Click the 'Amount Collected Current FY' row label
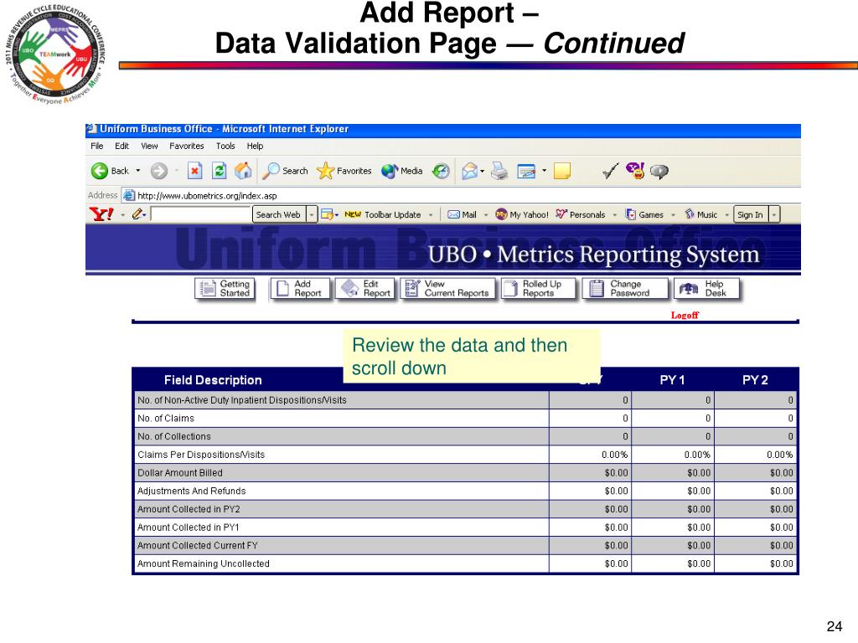 (x=198, y=546)
